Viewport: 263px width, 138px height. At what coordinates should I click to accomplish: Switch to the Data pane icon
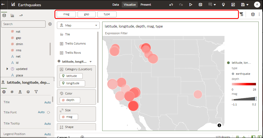[x=4, y=15]
